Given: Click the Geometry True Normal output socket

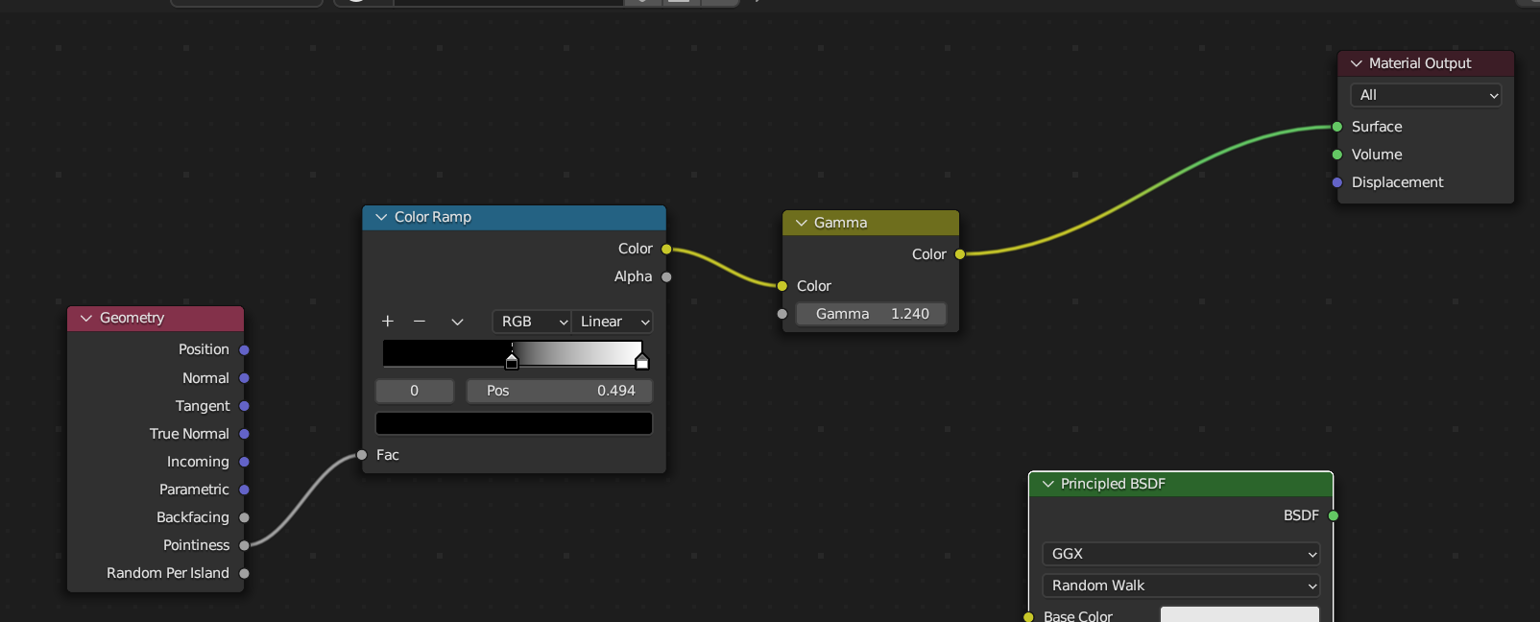Looking at the screenshot, I should pos(244,434).
